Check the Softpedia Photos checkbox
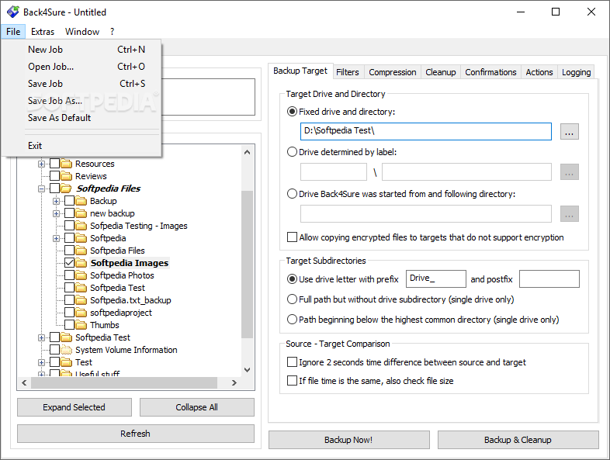 pyautogui.click(x=70, y=275)
